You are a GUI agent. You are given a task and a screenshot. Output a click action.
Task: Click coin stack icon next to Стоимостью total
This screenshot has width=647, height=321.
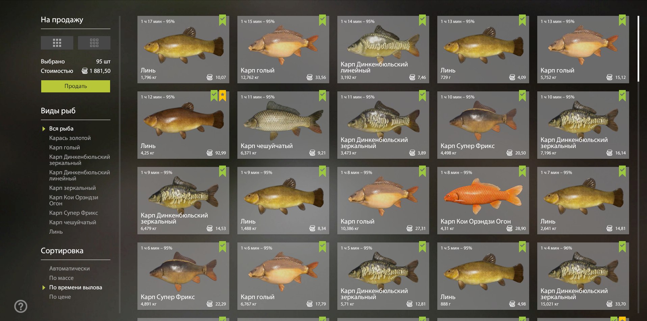point(85,71)
